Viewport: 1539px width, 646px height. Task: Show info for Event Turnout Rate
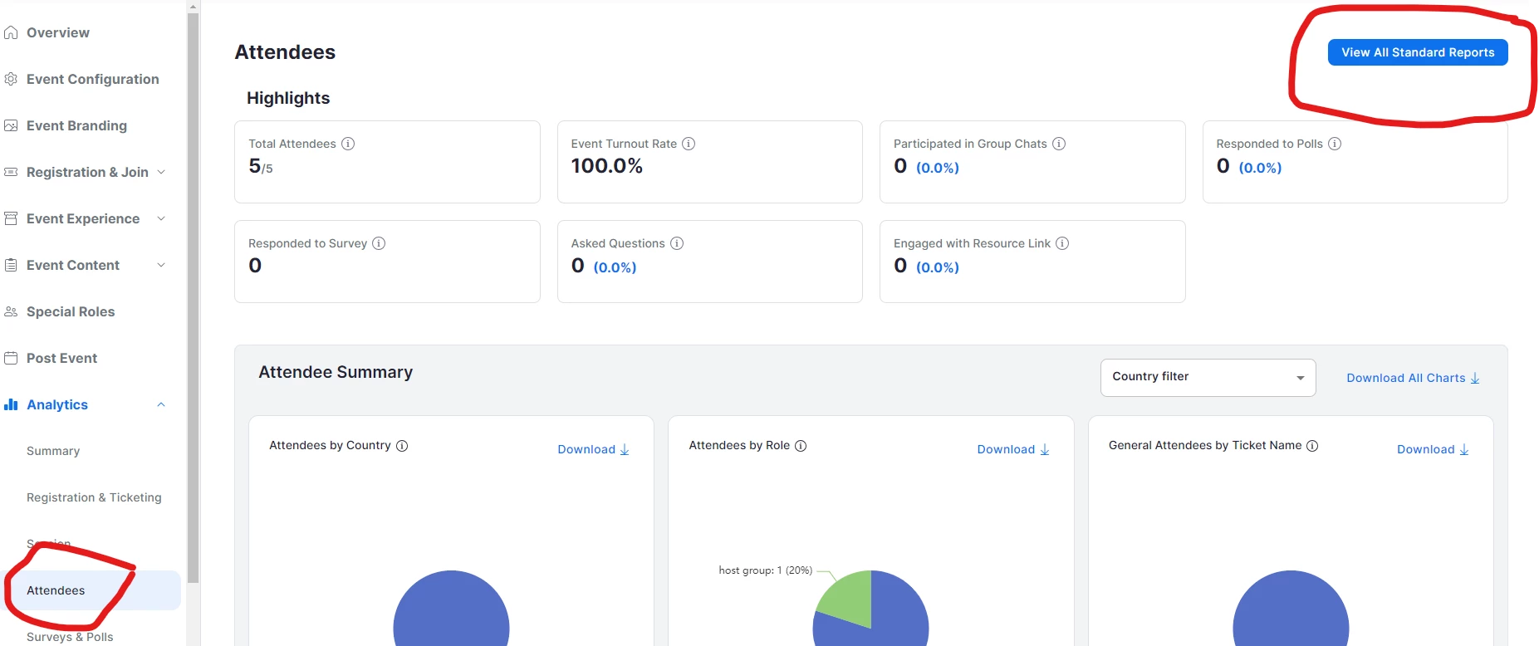click(689, 144)
